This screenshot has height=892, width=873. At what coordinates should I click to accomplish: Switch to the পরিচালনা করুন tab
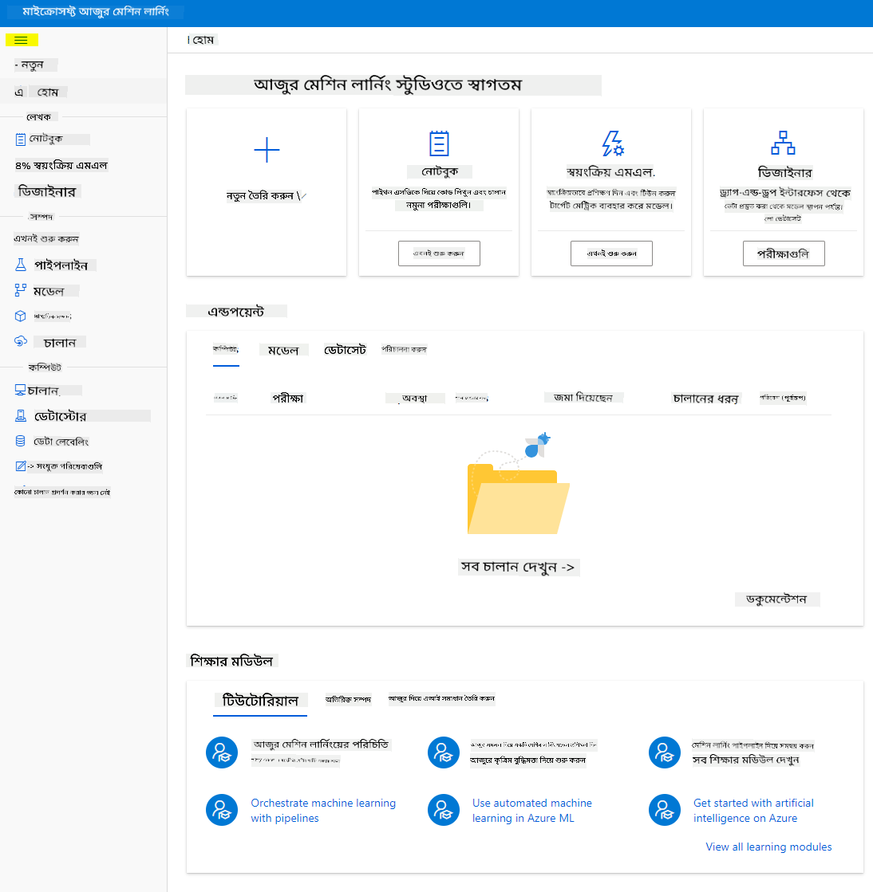[404, 349]
